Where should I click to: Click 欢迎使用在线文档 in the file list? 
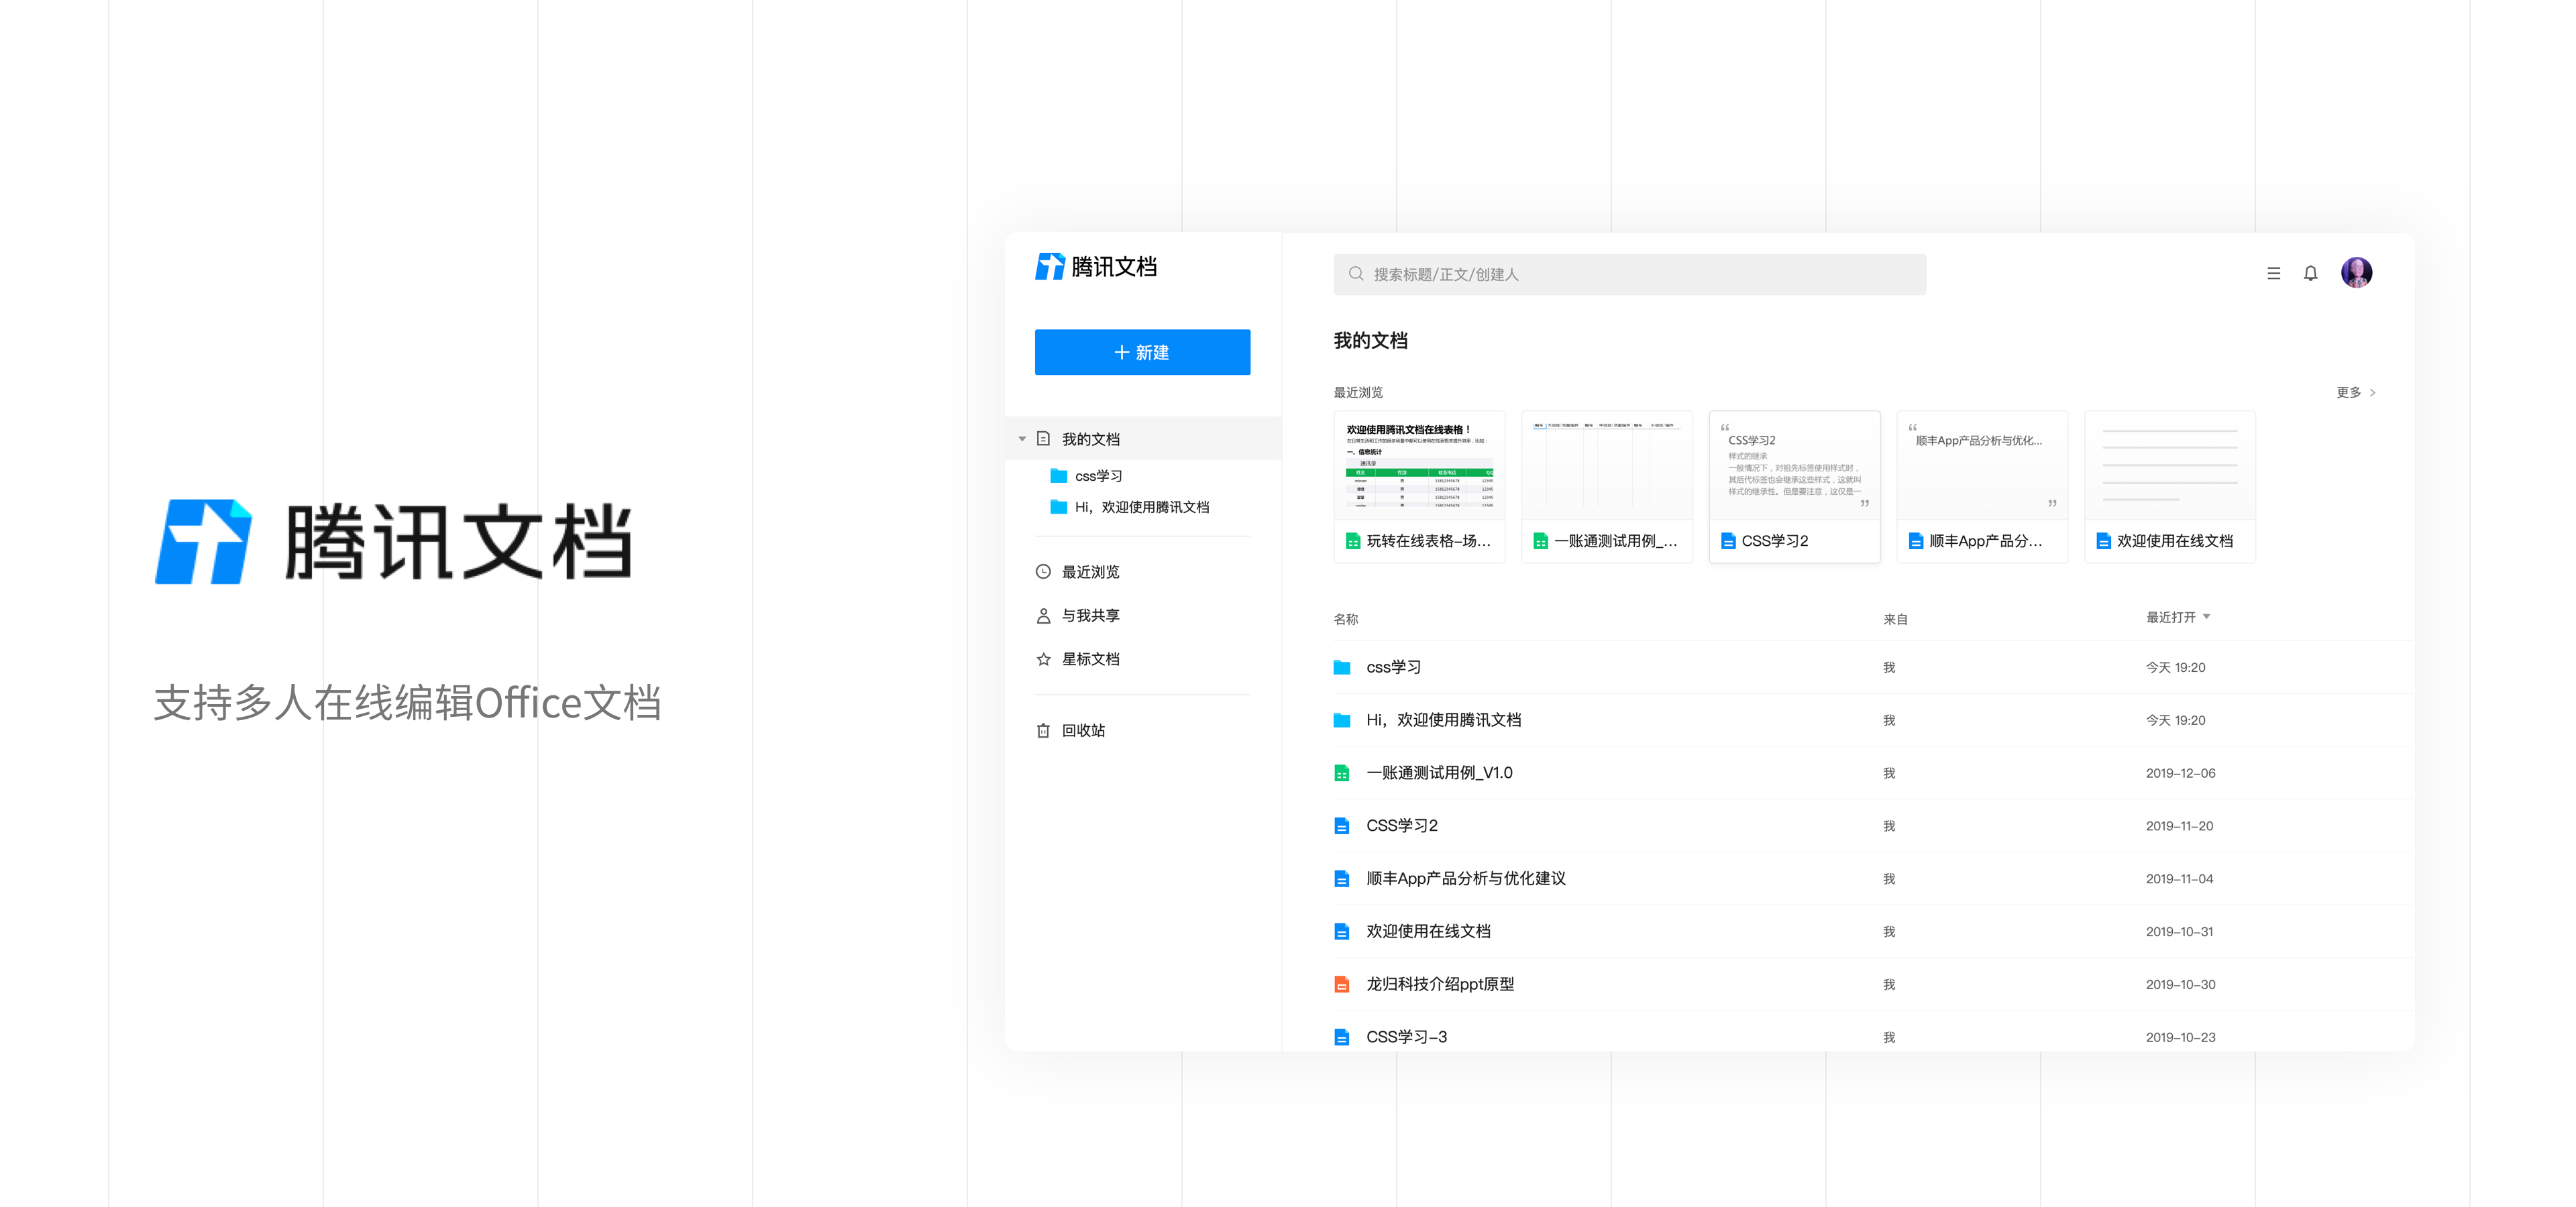click(x=1428, y=932)
